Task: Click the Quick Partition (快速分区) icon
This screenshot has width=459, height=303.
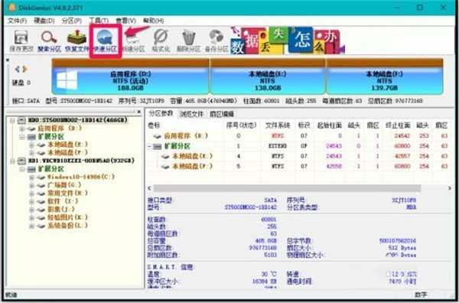Action: click(105, 41)
